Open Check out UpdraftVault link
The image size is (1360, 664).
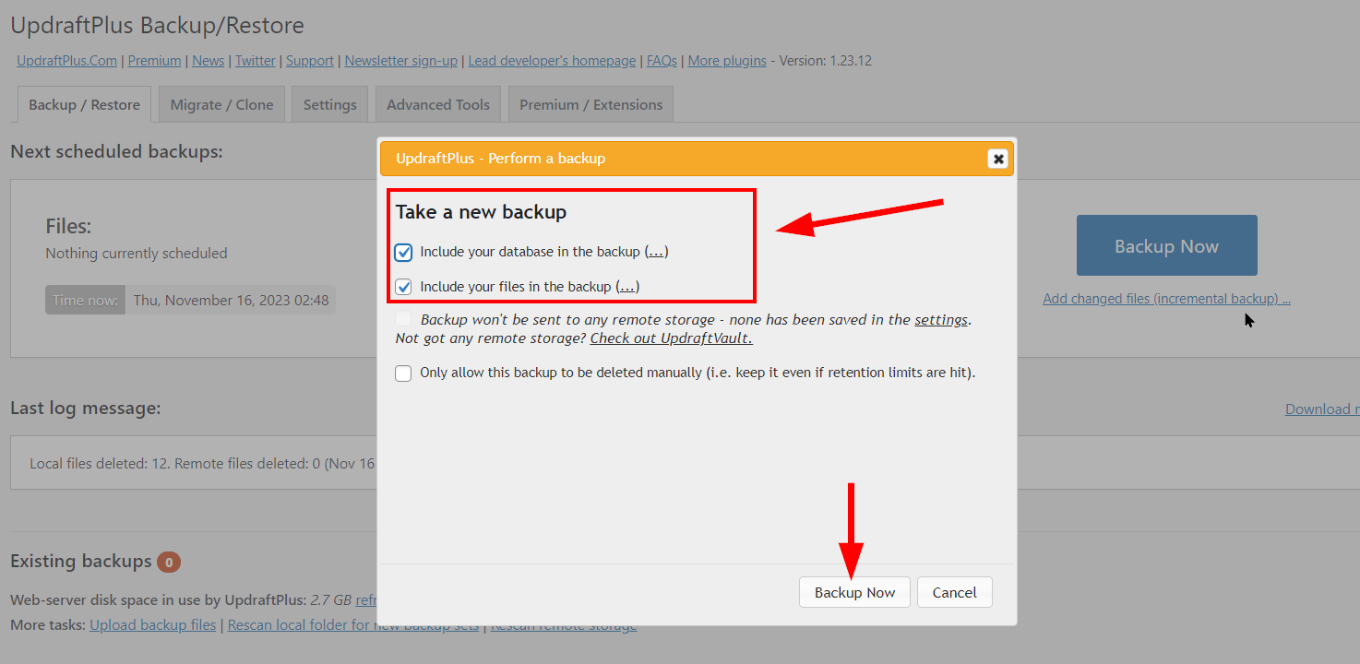[671, 338]
